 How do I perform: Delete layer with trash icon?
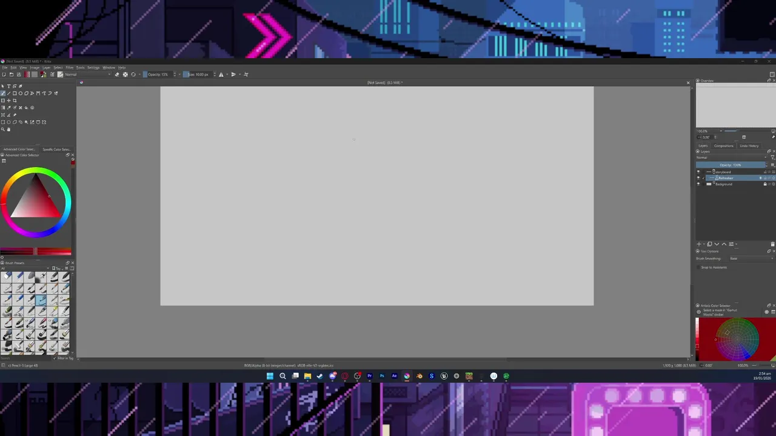772,244
